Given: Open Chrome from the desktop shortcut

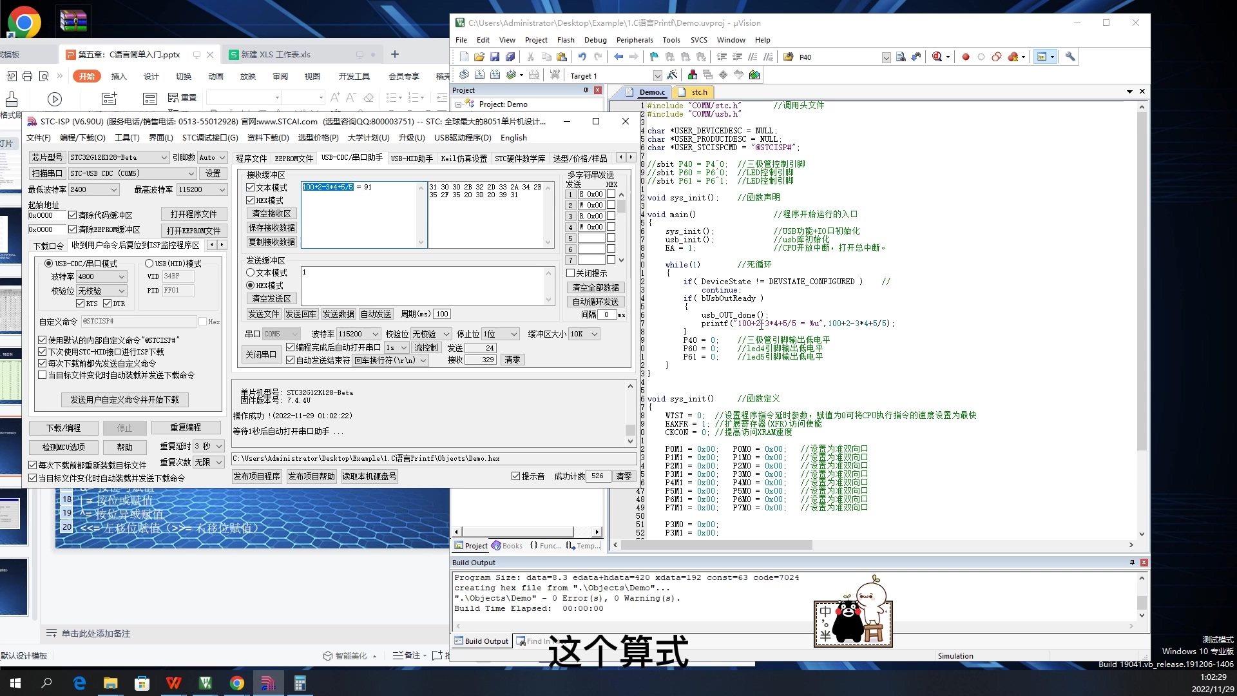Looking at the screenshot, I should coord(24,23).
